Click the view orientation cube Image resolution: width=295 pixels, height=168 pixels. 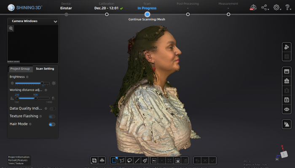pos(284,155)
